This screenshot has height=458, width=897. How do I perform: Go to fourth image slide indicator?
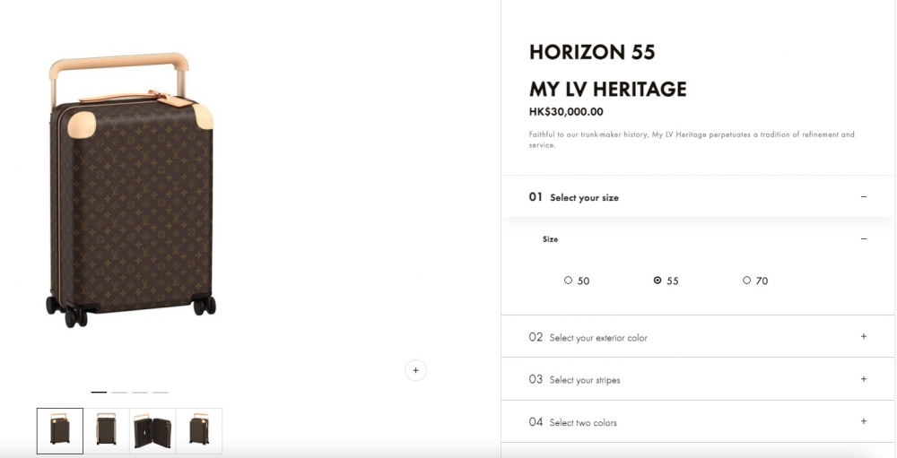pyautogui.click(x=161, y=393)
